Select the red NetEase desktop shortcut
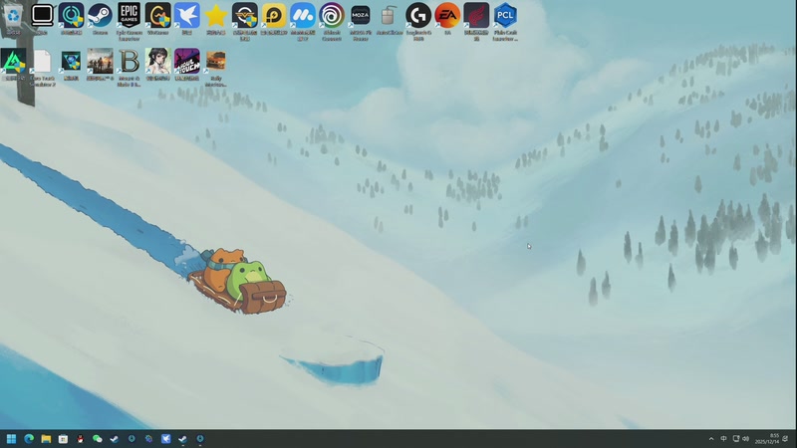The width and height of the screenshot is (797, 448). click(x=476, y=21)
